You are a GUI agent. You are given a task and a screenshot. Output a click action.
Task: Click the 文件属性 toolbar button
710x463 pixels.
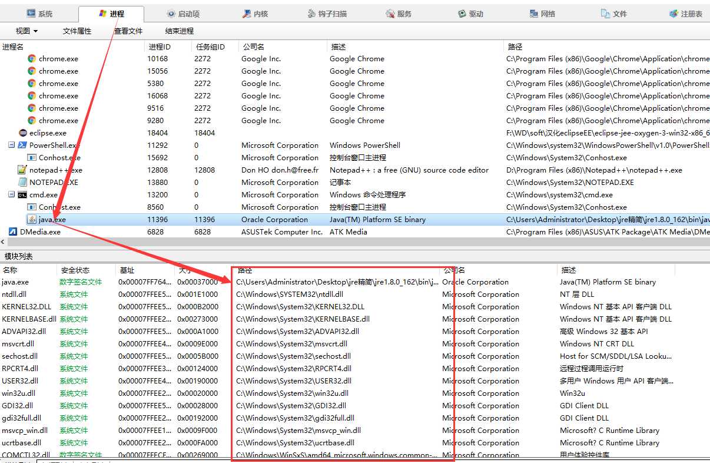77,31
